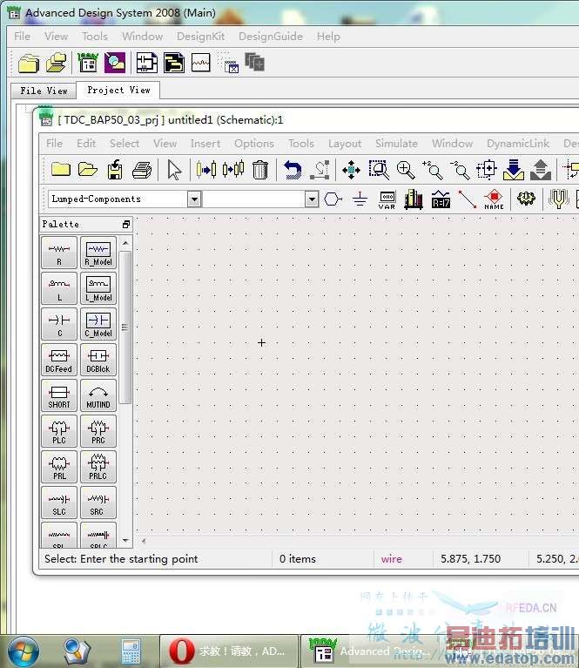Click the view all pan arrows icon
Image resolution: width=579 pixels, height=668 pixels.
click(351, 170)
